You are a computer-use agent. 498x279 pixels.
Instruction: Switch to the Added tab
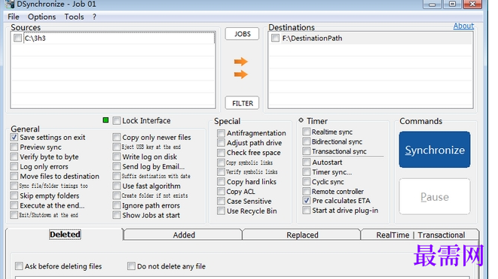(x=183, y=235)
